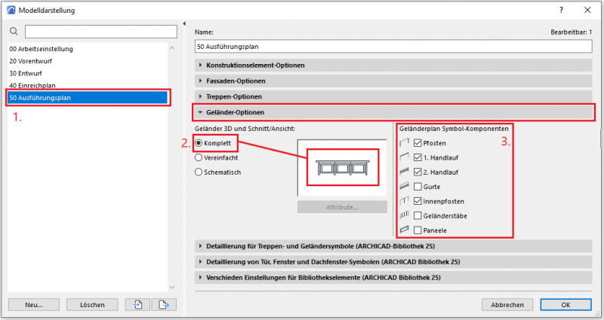This screenshot has width=604, height=320.
Task: Click the Neu... button
Action: (x=32, y=304)
